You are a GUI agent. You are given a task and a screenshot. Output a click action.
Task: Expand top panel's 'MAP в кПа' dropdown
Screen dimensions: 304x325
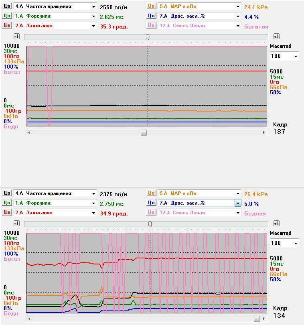point(238,7)
